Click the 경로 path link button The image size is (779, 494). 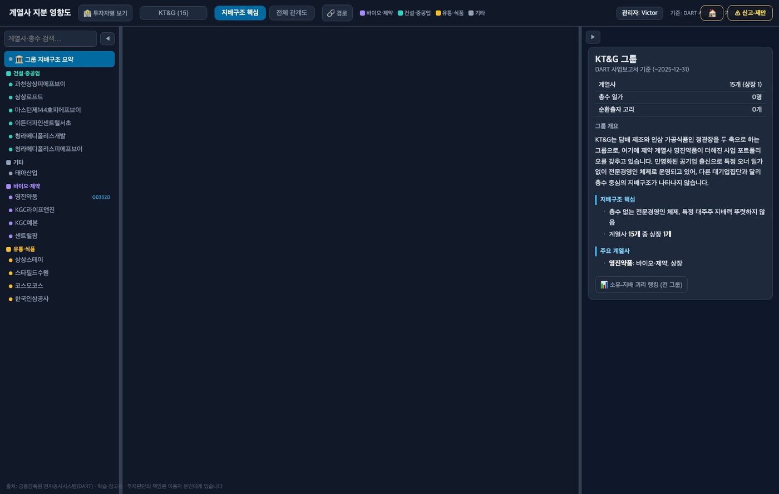[x=337, y=13]
